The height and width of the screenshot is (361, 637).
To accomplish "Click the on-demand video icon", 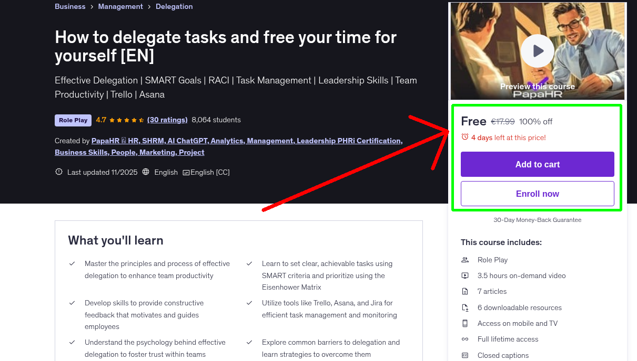I will click(x=464, y=275).
